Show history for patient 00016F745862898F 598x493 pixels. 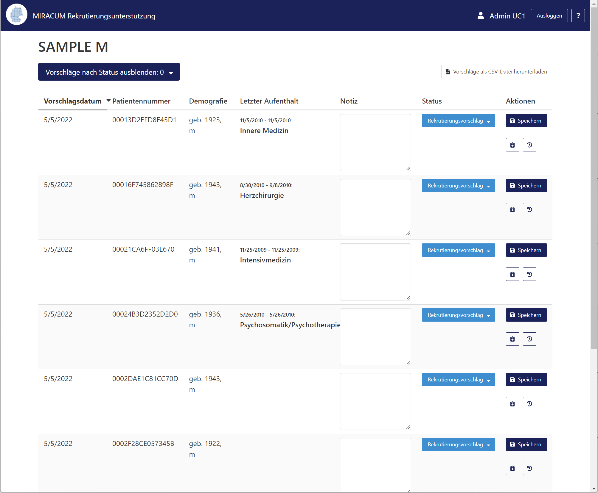(x=529, y=210)
